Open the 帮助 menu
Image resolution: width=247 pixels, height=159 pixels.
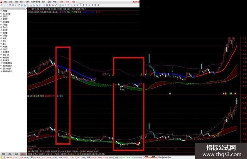[55, 2]
